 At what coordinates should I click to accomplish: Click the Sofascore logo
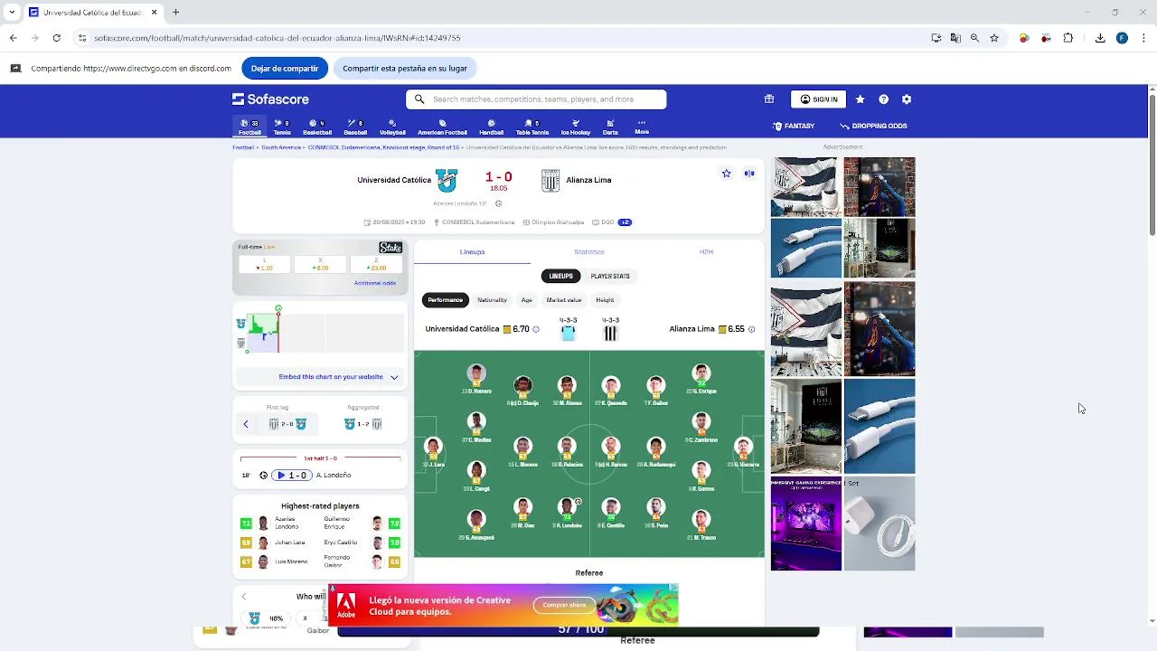pos(270,99)
